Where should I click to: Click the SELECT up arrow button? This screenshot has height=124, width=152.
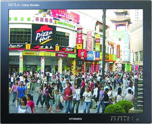tap(111, 120)
